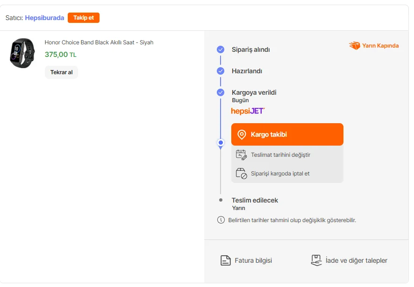The height and width of the screenshot is (287, 414).
Task: Open Kargo takibi tracking
Action: coord(287,134)
